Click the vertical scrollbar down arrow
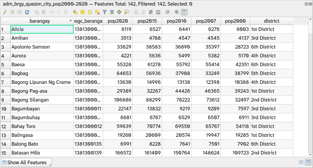The width and height of the screenshot is (313, 168). tap(310, 154)
